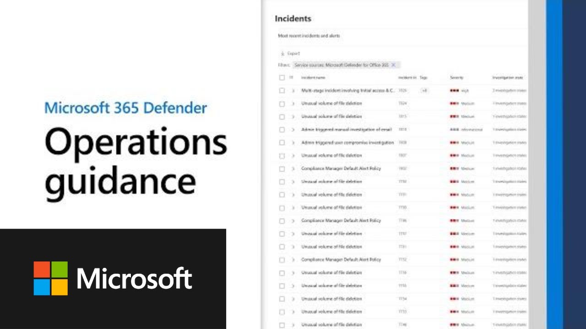Check the Admin triggered user compromise row
The width and height of the screenshot is (586, 329).
[282, 143]
